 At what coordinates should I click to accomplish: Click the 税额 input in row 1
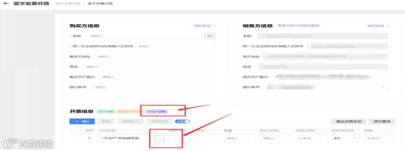(378, 138)
